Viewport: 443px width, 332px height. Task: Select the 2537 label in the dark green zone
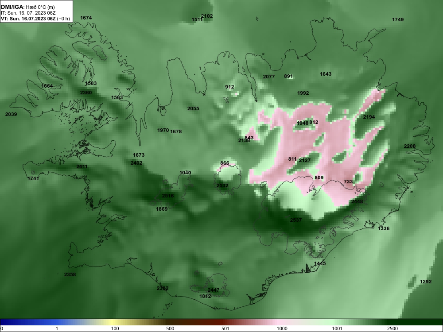tap(296, 220)
